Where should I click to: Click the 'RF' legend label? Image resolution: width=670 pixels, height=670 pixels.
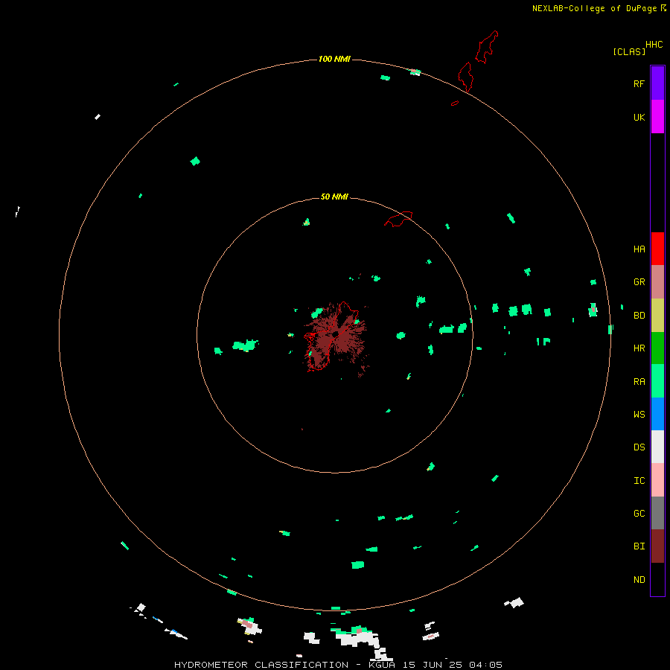pyautogui.click(x=639, y=83)
